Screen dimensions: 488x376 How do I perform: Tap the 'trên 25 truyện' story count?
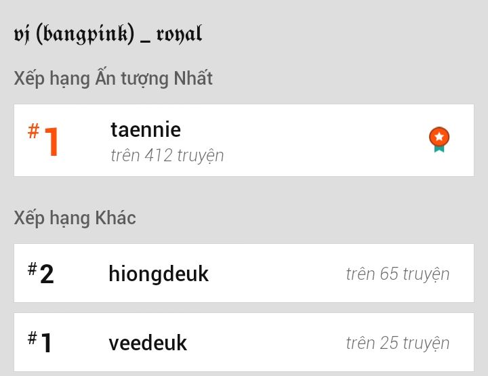click(397, 343)
